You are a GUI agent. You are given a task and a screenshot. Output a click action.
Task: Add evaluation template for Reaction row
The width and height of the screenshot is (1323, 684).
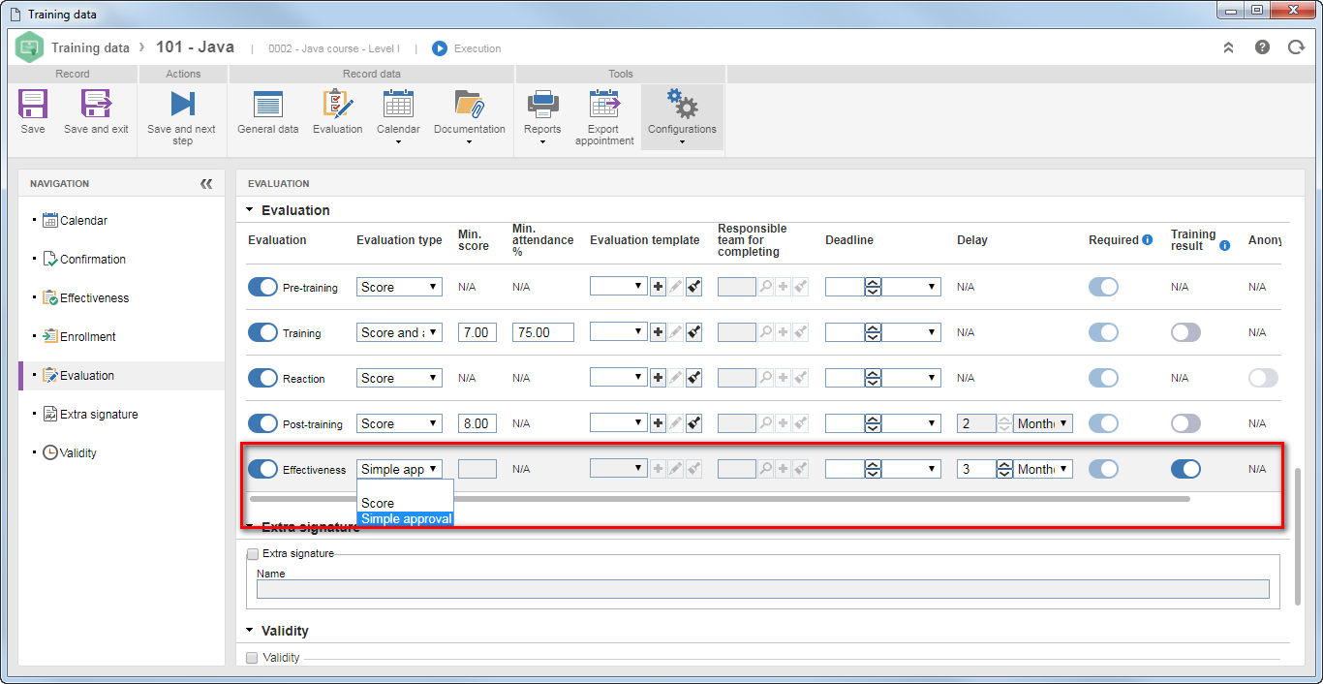click(x=658, y=378)
